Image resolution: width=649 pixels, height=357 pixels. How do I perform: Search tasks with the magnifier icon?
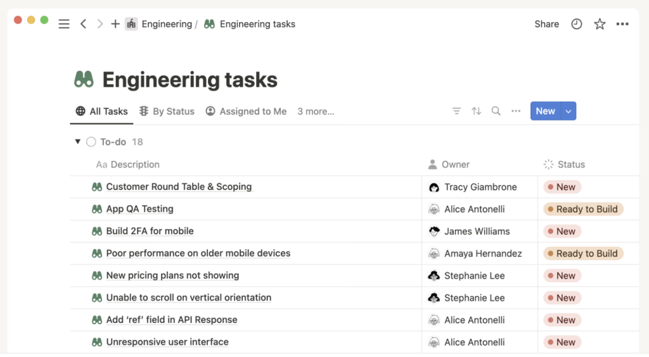(496, 111)
